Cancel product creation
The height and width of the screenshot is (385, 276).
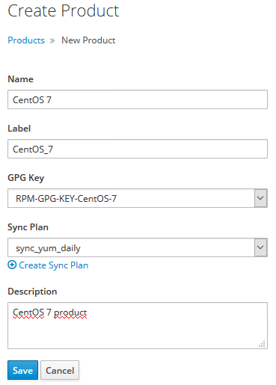coord(60,370)
